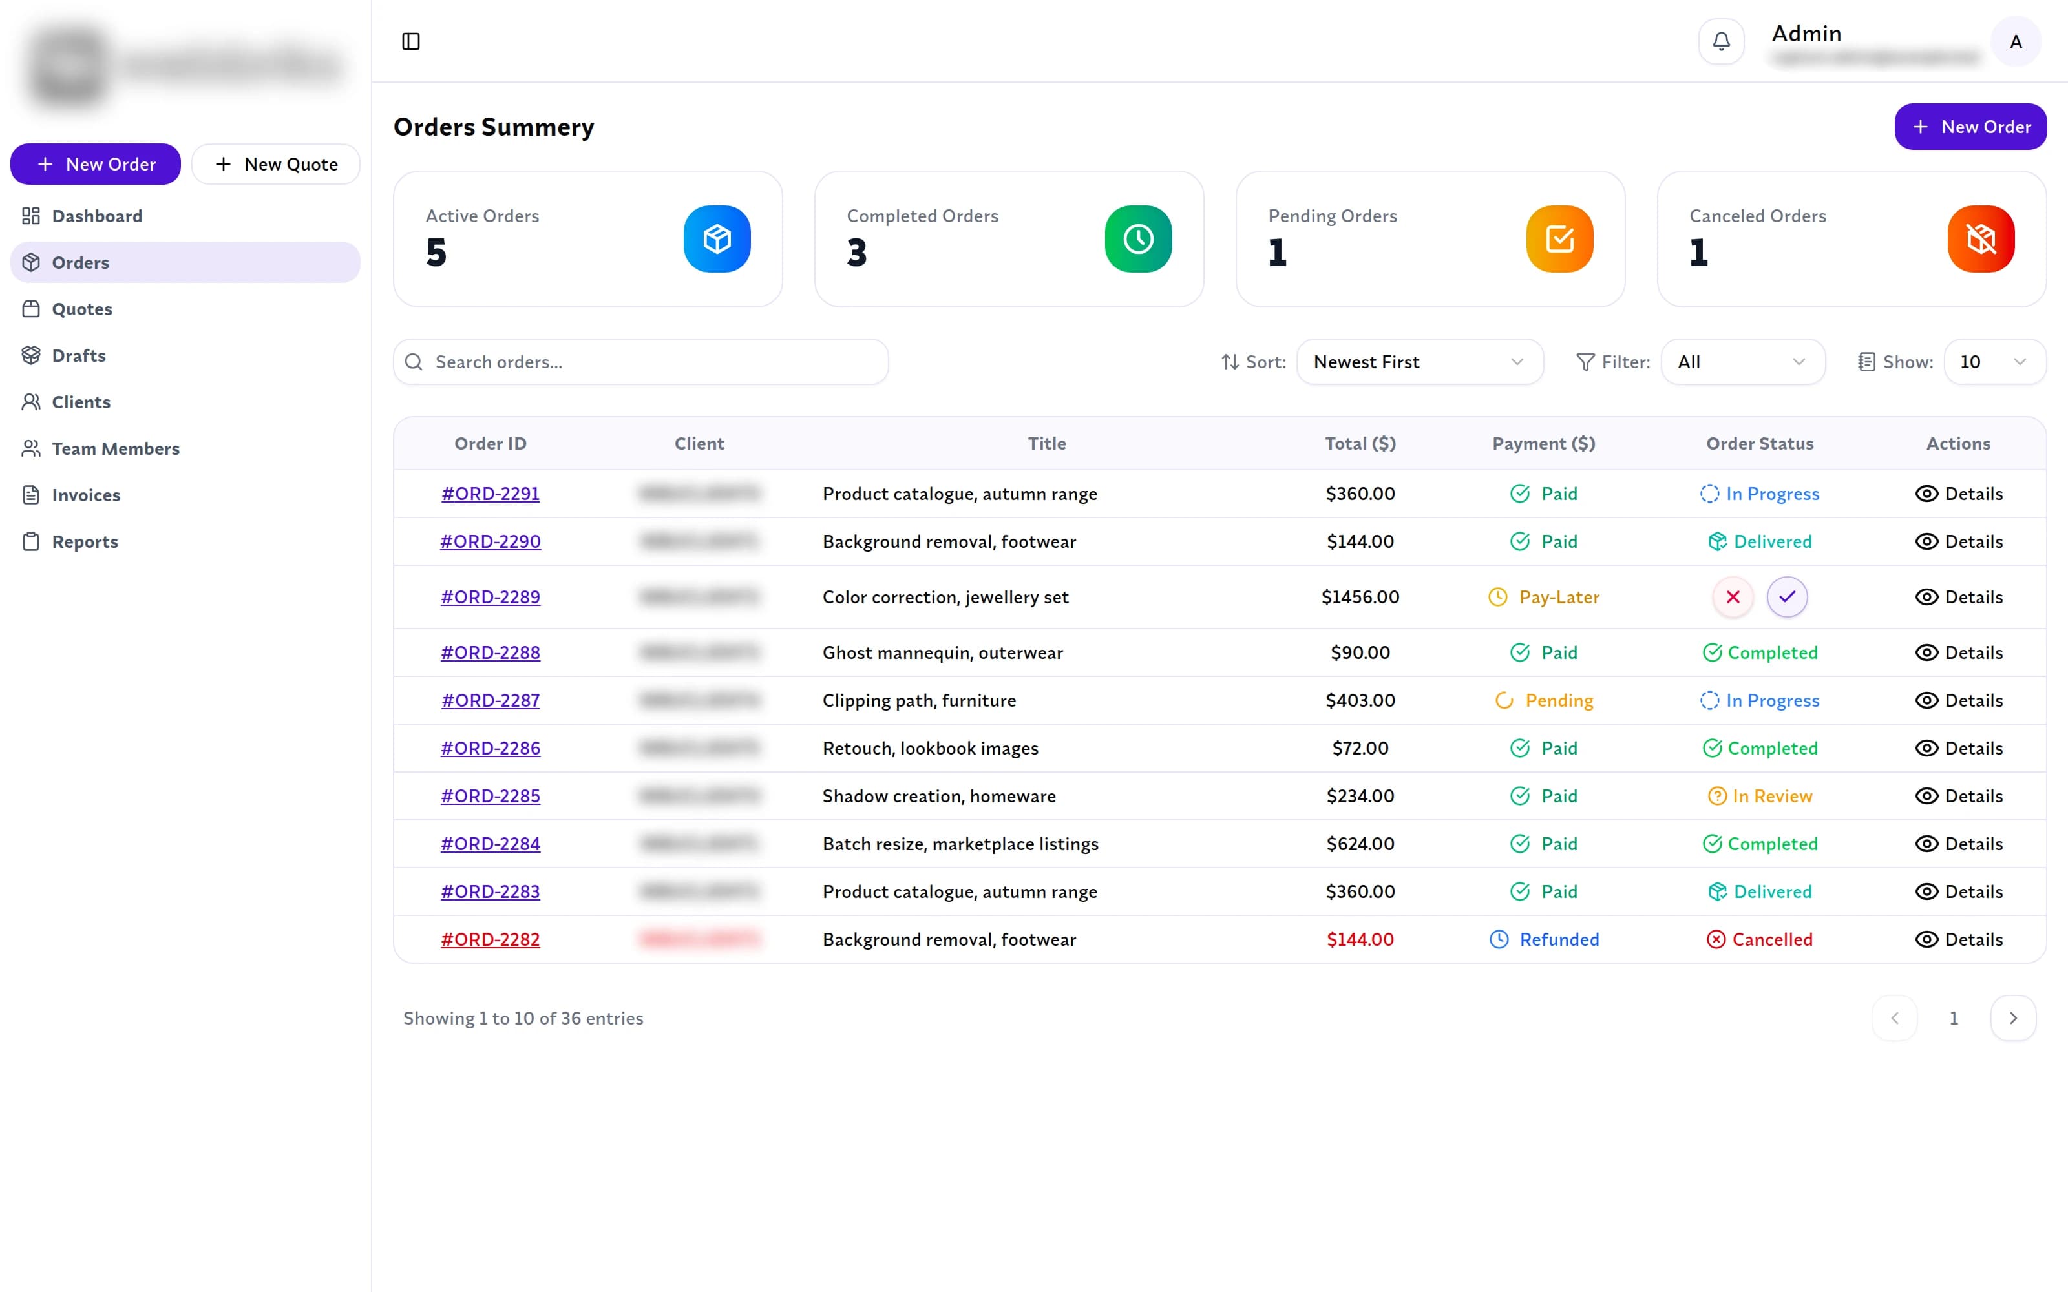Screen dimensions: 2068x1292
Task: Click the Cancelled status icon for ORD-2282
Action: (1716, 939)
